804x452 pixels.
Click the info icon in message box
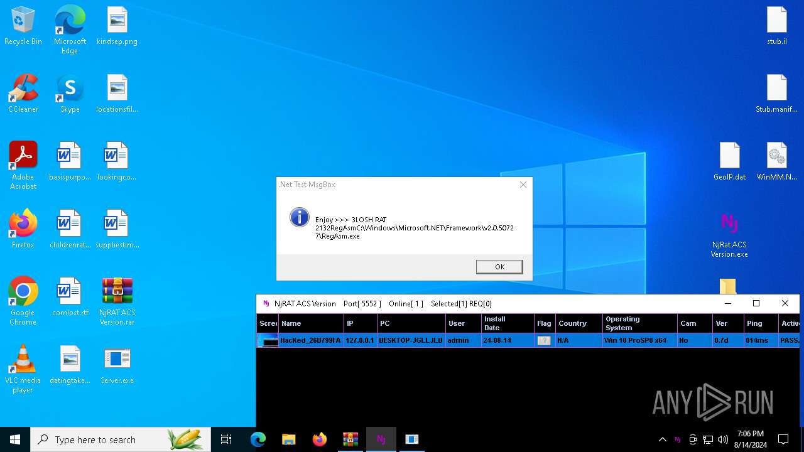[x=300, y=217]
